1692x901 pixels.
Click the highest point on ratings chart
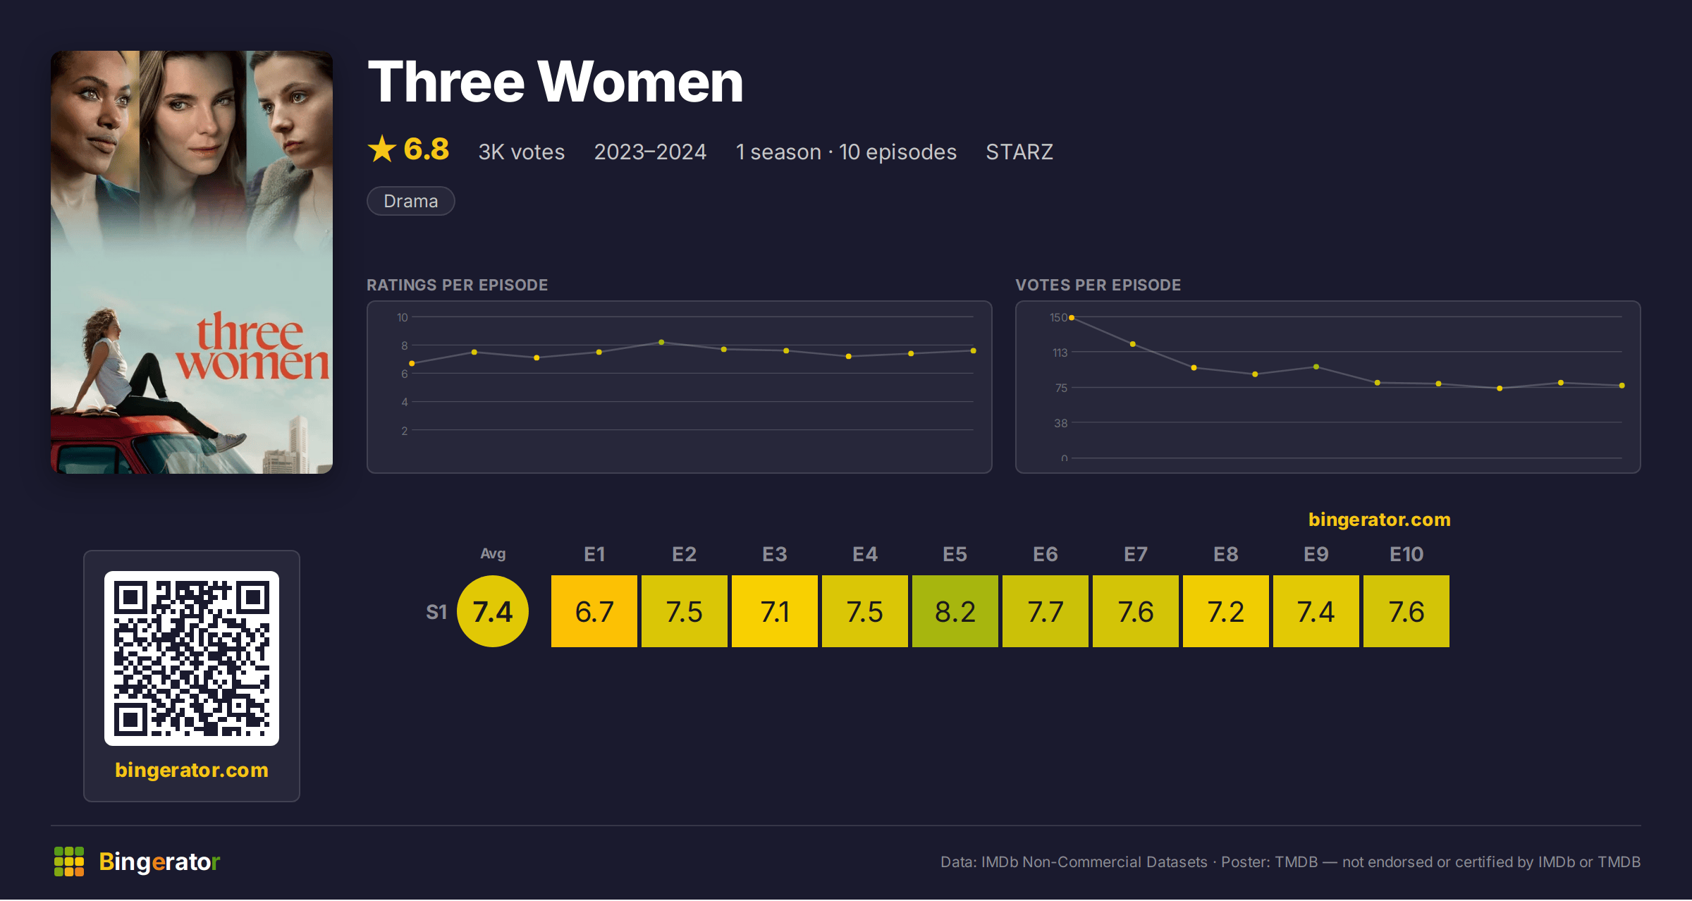[x=661, y=343]
